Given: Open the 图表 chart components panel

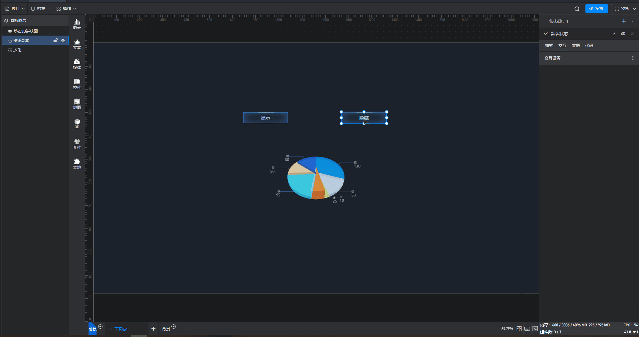Looking at the screenshot, I should (77, 24).
